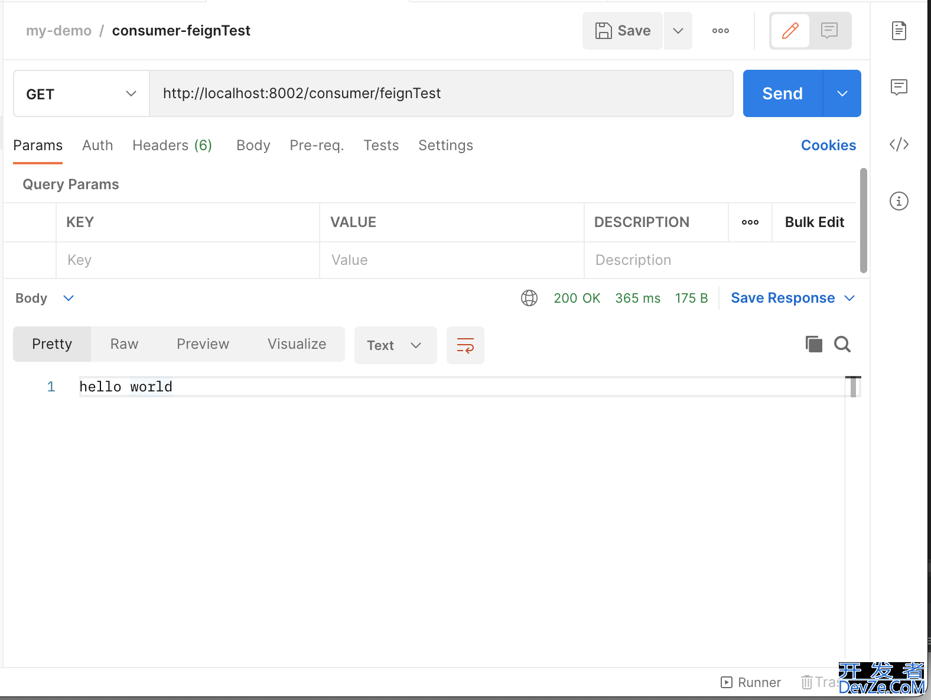Open the Cookies link

(x=828, y=145)
